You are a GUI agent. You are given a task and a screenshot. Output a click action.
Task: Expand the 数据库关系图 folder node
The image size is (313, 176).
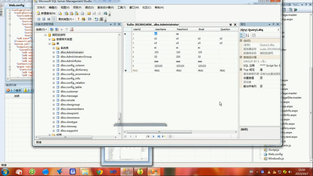pos(50,39)
